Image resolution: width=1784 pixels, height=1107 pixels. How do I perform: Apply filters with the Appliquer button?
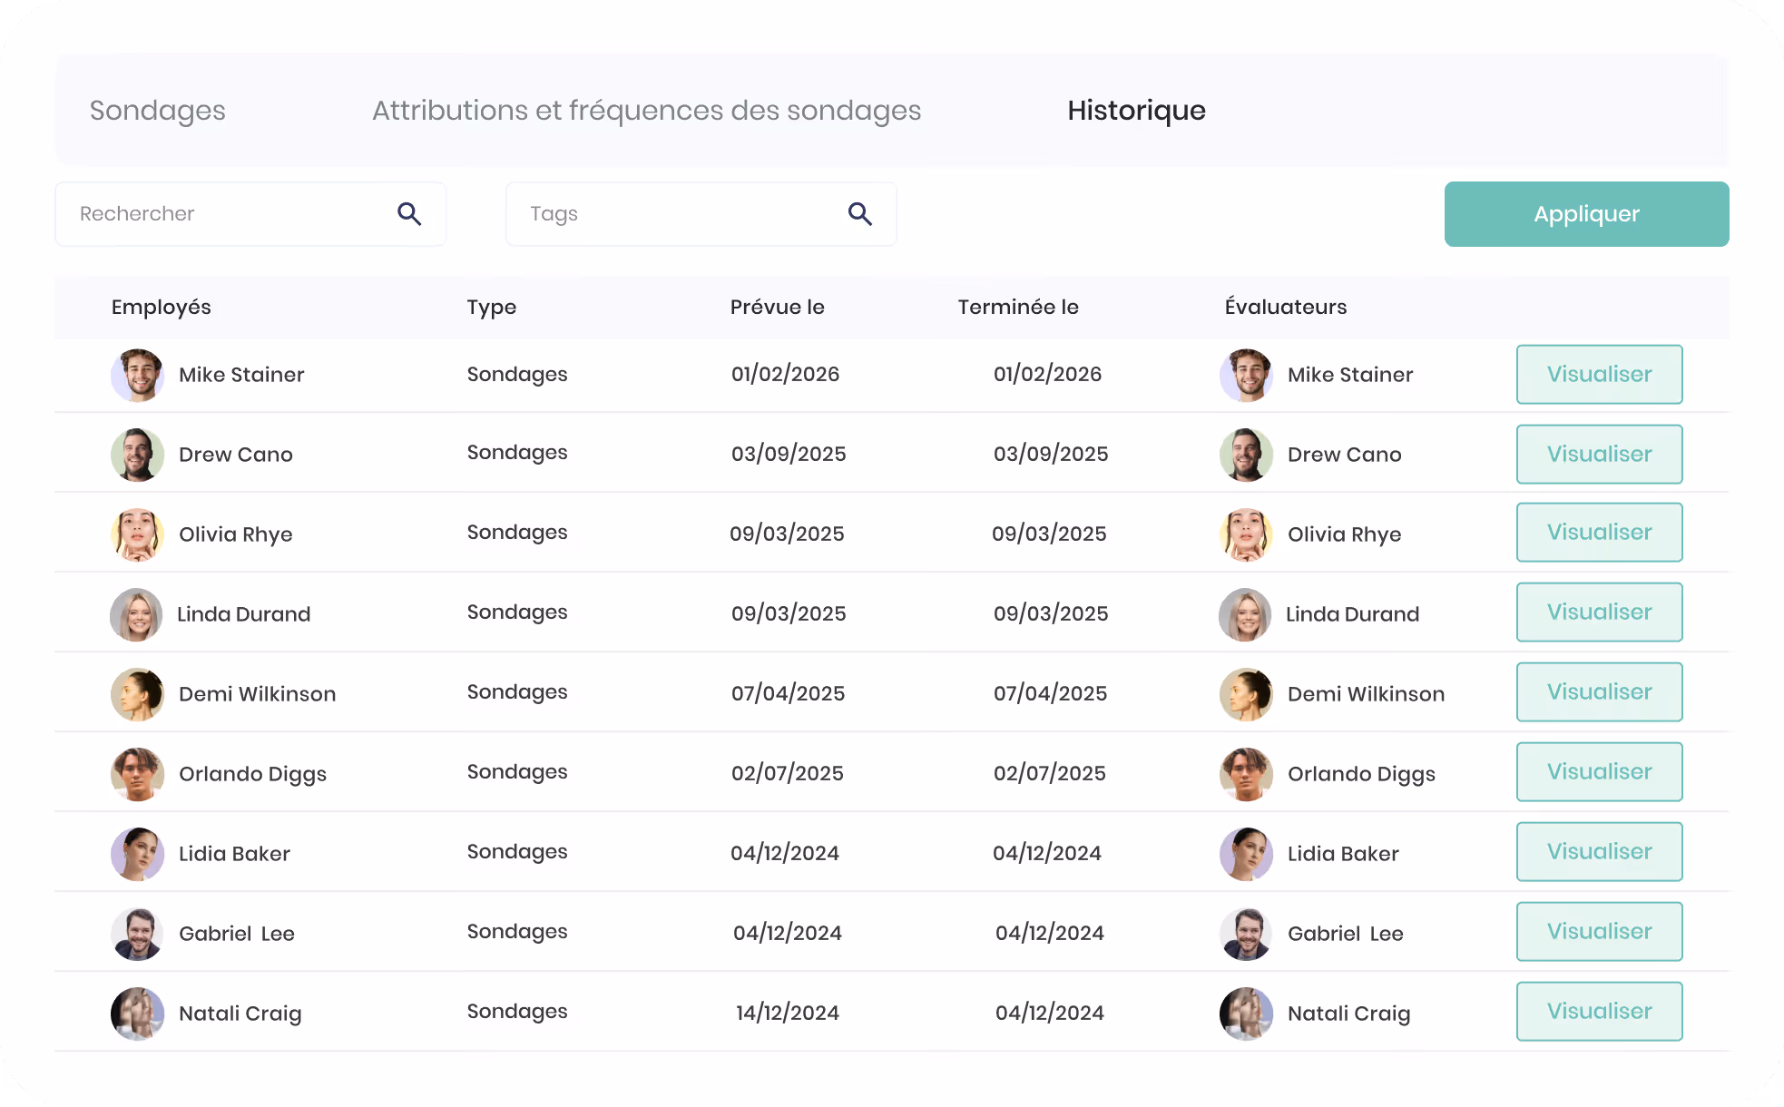click(1586, 214)
